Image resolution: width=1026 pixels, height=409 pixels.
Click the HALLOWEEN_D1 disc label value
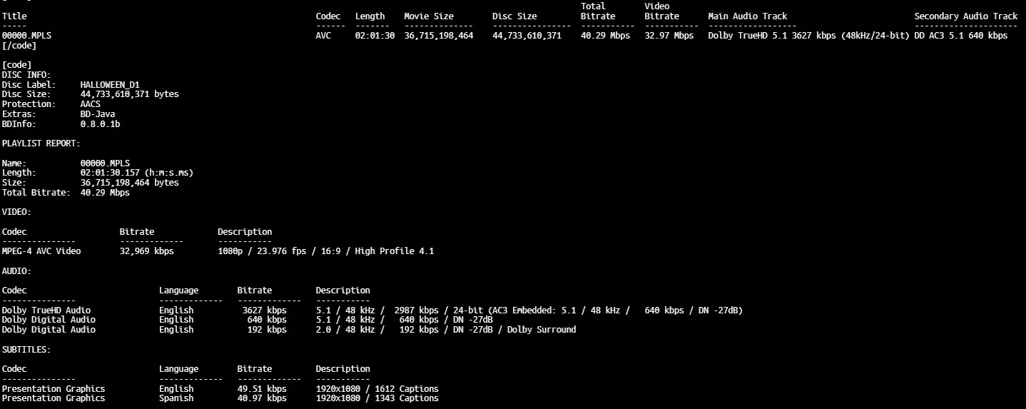pyautogui.click(x=110, y=84)
